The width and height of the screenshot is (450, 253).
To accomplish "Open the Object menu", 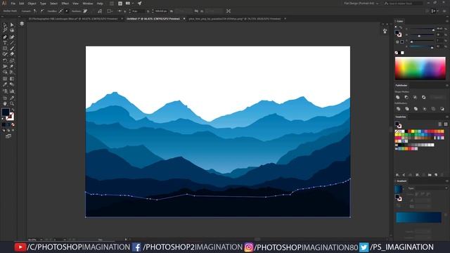I will click(x=32, y=4).
